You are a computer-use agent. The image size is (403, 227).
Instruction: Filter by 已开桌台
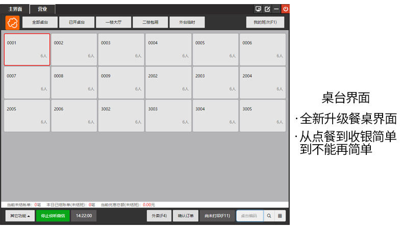coord(77,22)
